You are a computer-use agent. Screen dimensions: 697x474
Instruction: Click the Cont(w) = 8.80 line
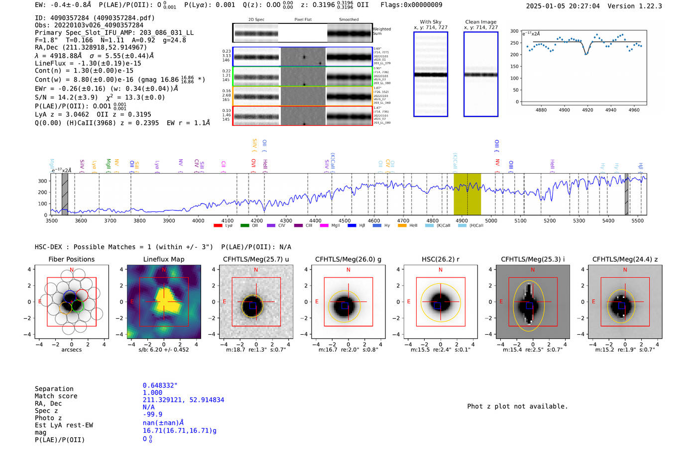120,80
